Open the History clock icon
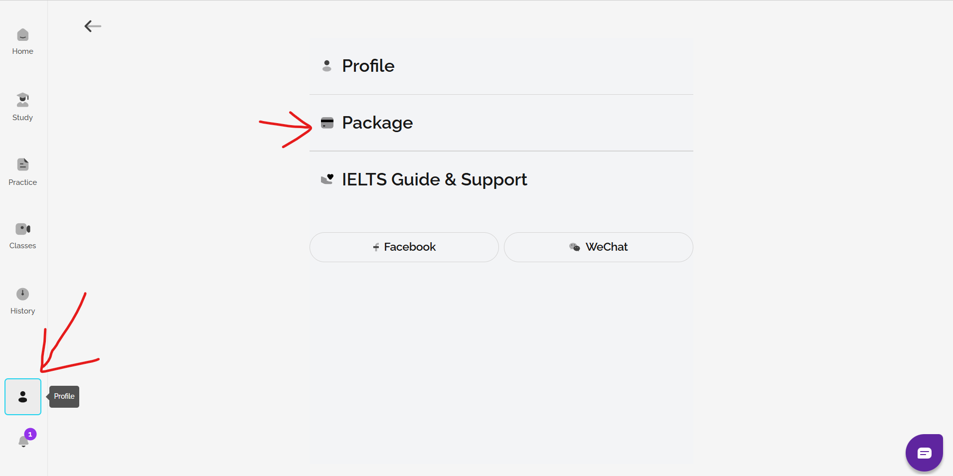The width and height of the screenshot is (953, 476). tap(23, 294)
